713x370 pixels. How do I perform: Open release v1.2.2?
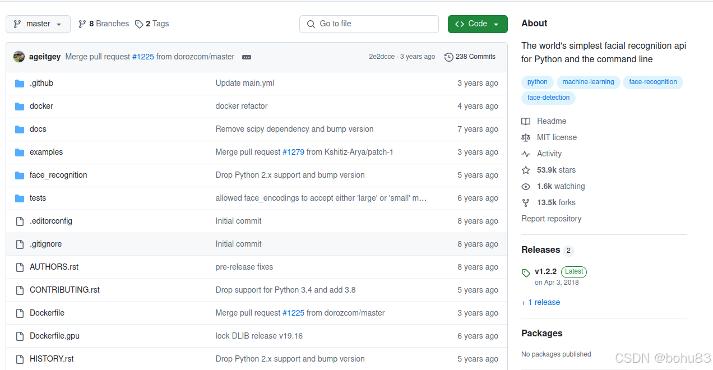(545, 271)
